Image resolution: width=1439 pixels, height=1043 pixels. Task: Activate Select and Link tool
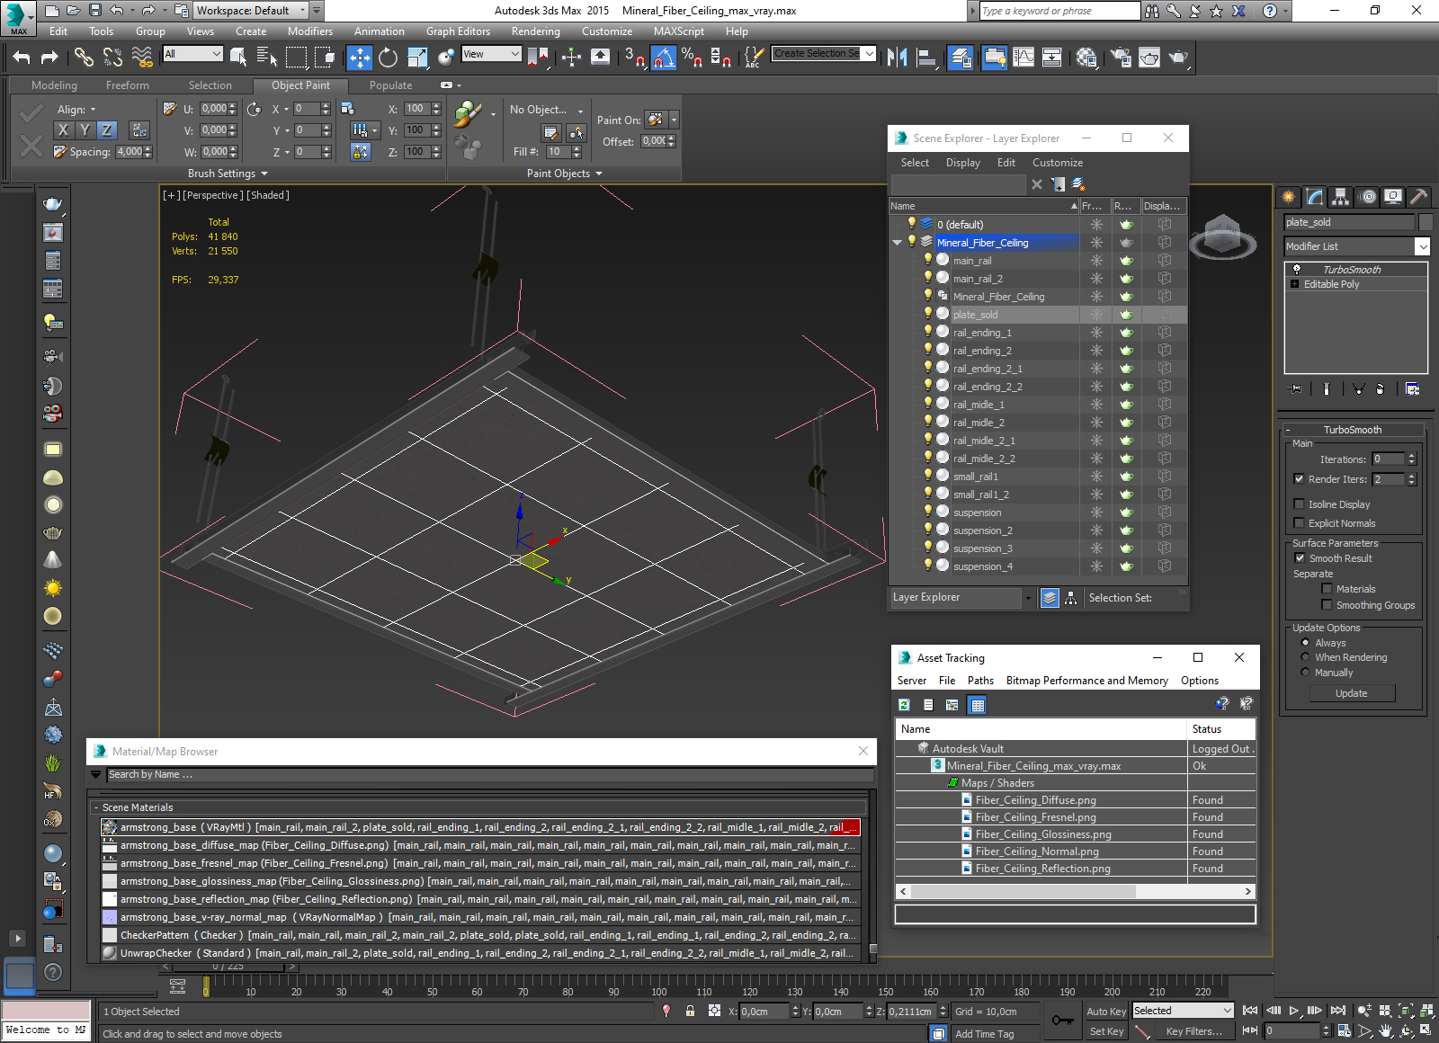[x=84, y=58]
